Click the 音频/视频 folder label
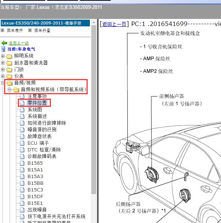Viewport: 221px width, 223px height. click(x=25, y=83)
